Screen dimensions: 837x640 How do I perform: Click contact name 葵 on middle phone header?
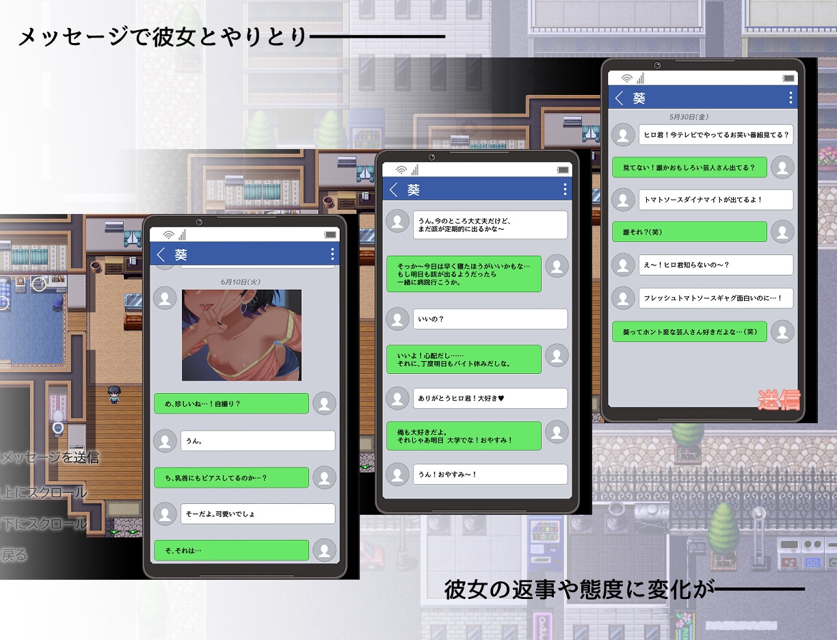point(413,189)
